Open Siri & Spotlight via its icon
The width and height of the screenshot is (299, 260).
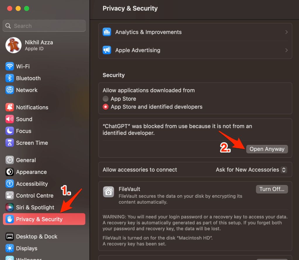[10, 207]
